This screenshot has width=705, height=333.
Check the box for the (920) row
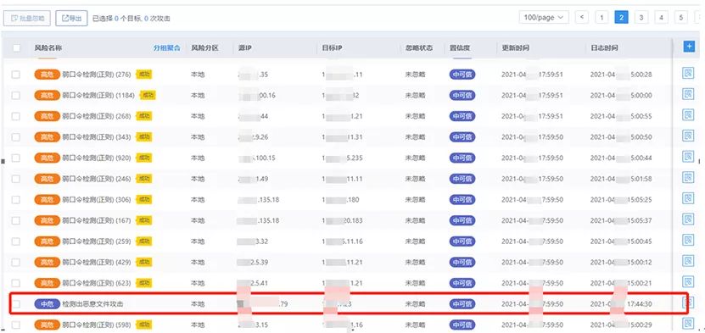click(16, 158)
